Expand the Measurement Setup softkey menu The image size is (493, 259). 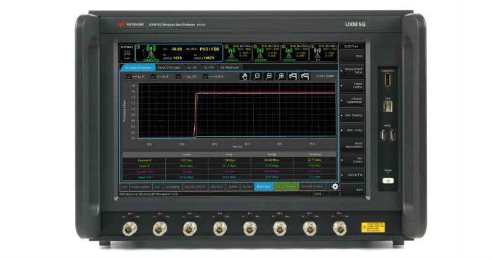[x=352, y=71]
